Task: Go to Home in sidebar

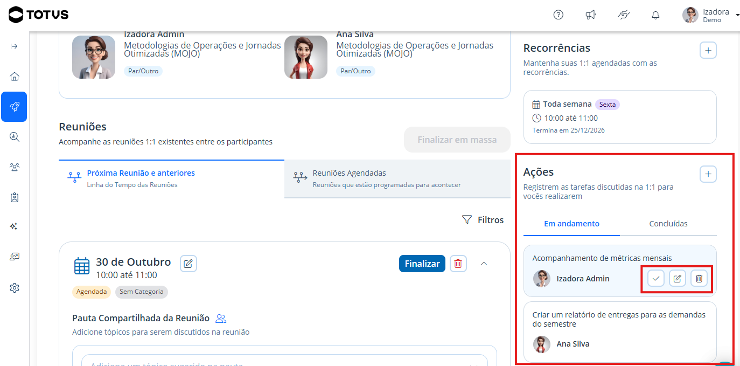Action: [14, 77]
